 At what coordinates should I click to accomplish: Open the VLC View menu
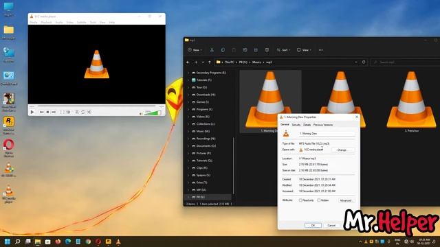click(x=102, y=22)
